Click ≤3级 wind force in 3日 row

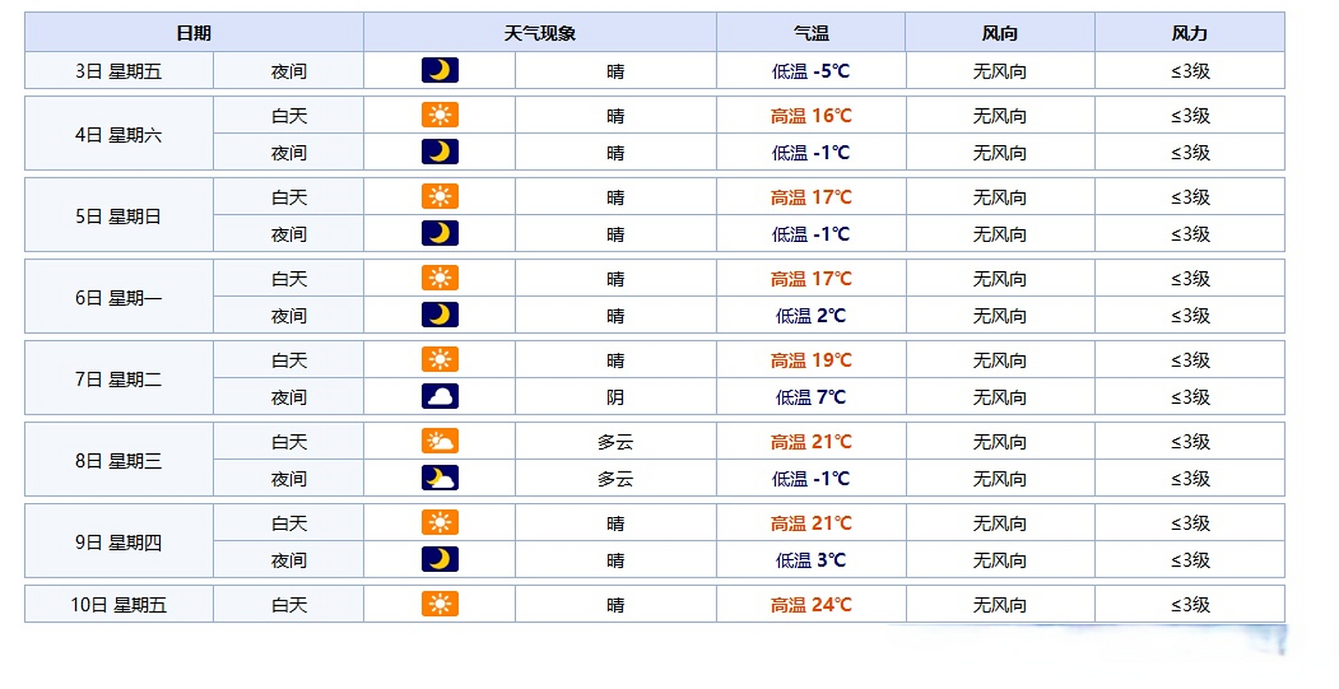tap(1190, 71)
